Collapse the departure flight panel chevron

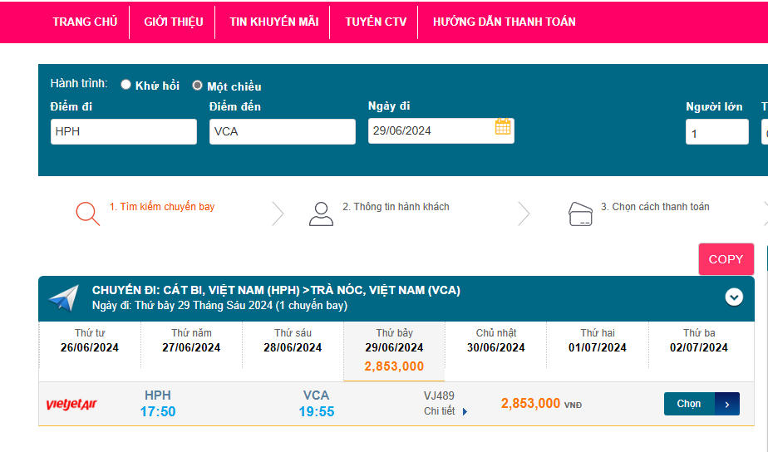tap(734, 297)
